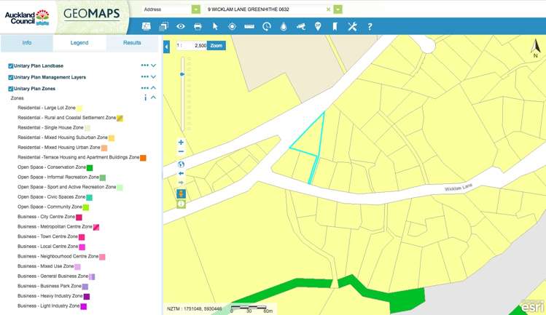546x315 pixels.
Task: Toggle Unitary Plan Management Layers checkbox
Action: (x=11, y=77)
